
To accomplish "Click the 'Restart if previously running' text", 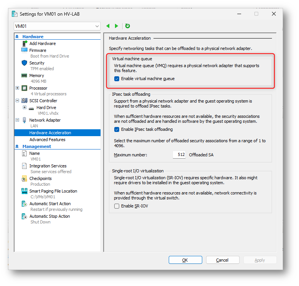I will pyautogui.click(x=56, y=209).
